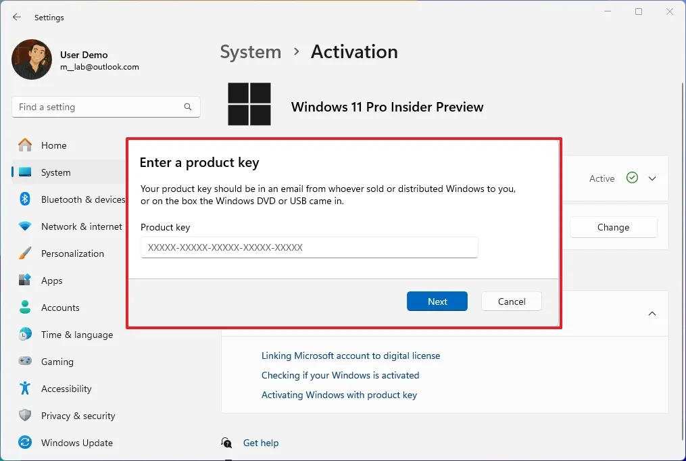The width and height of the screenshot is (686, 461).
Task: Open the User Demo profile picture
Action: (32, 59)
